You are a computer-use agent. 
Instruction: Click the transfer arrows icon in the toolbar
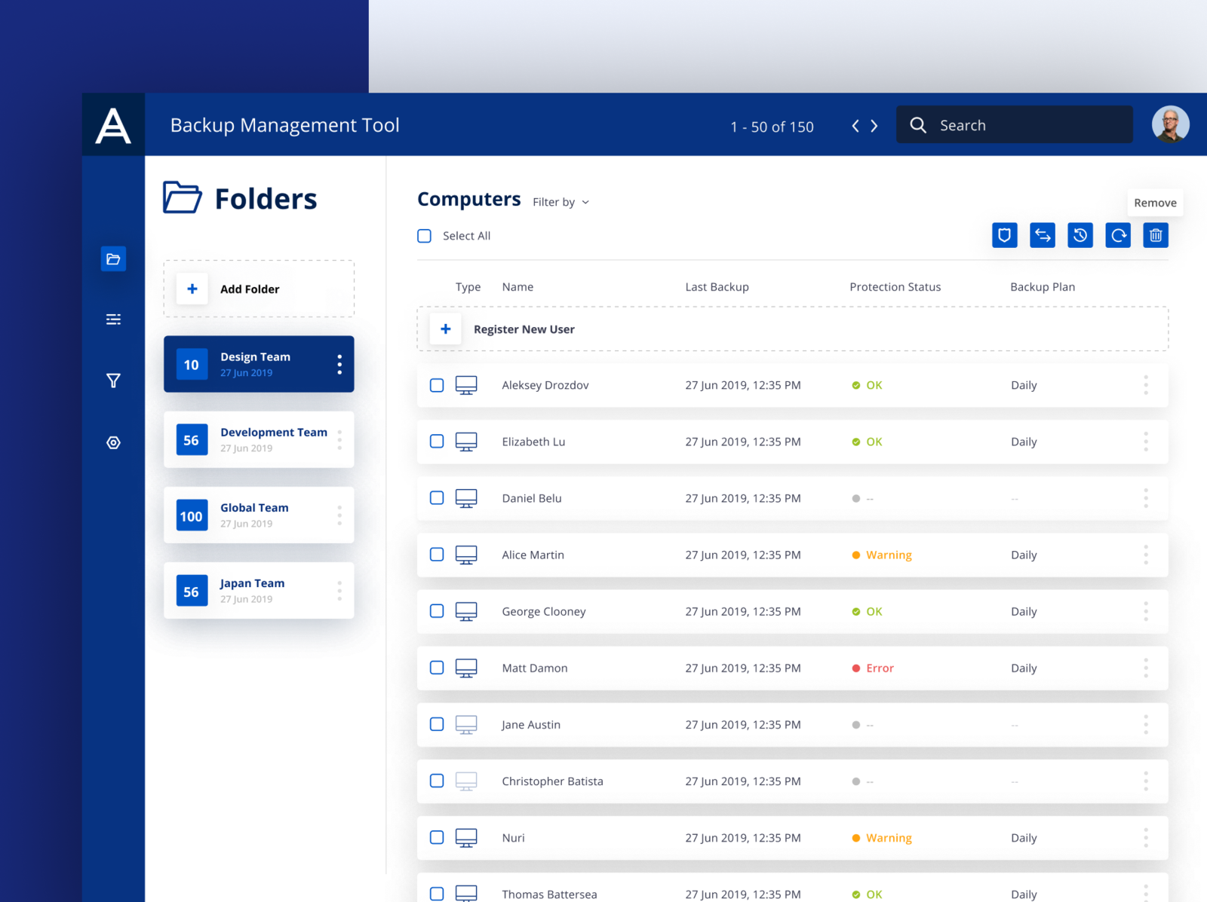pos(1042,235)
